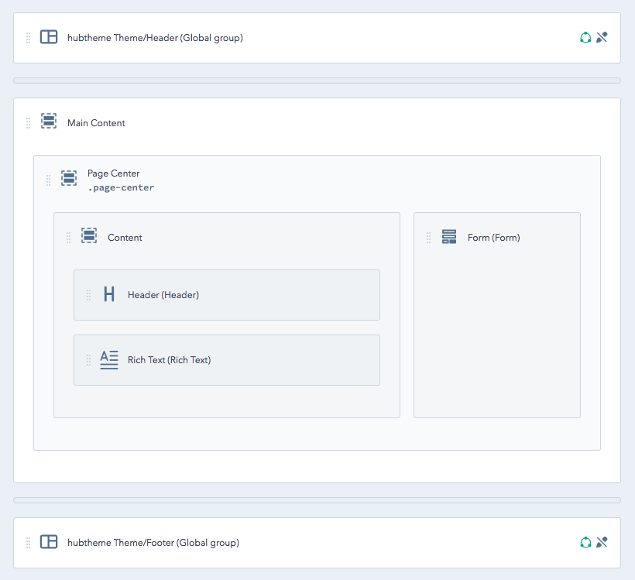
Task: Click the empty drop zone bar above Footer group
Action: click(x=317, y=500)
